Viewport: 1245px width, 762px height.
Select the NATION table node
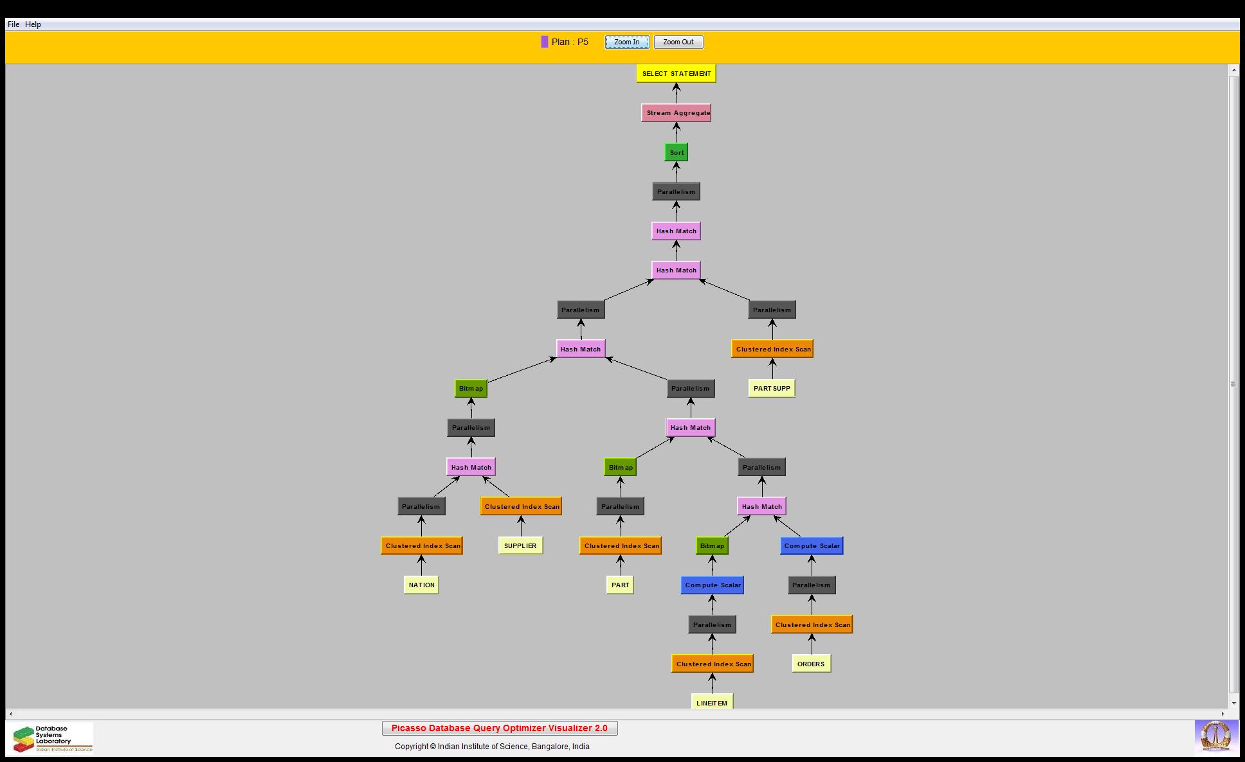(x=421, y=585)
